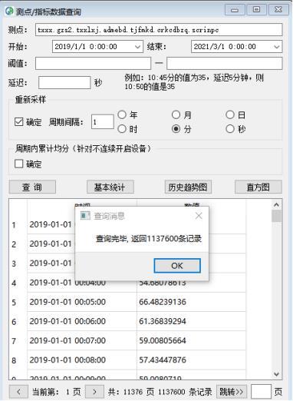
Task: Click the 周期间隔 interval value field
Action: 103,121
